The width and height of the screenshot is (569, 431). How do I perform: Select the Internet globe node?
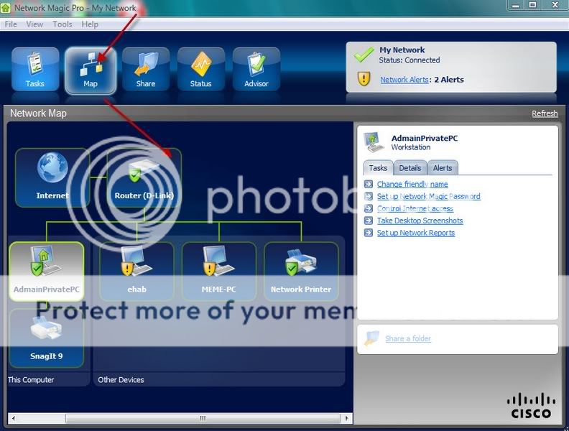52,177
